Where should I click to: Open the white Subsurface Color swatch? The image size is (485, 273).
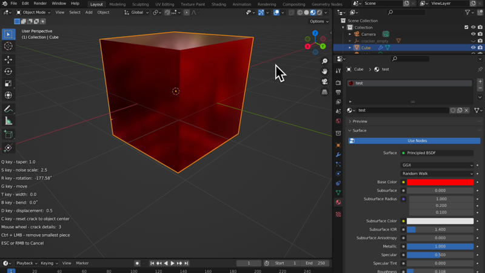click(440, 221)
